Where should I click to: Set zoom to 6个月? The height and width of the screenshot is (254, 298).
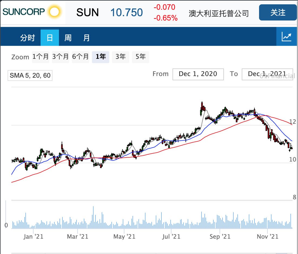click(80, 57)
